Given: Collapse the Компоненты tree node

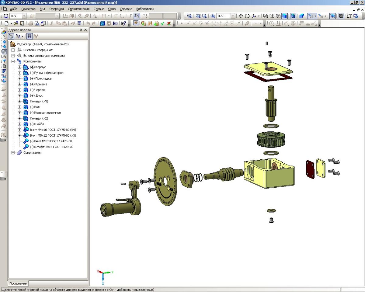Looking at the screenshot, I should coord(13,61).
